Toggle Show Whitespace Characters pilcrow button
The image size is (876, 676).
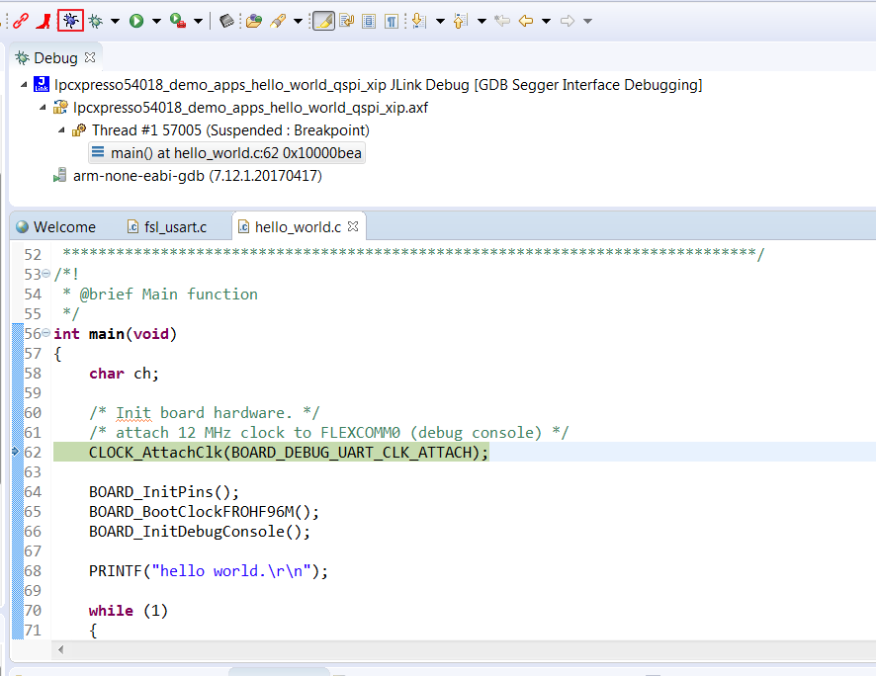[x=392, y=20]
